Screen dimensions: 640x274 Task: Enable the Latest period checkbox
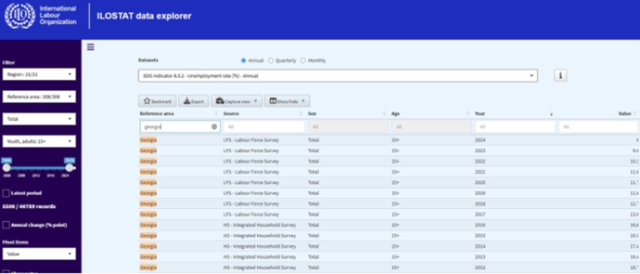(6, 193)
